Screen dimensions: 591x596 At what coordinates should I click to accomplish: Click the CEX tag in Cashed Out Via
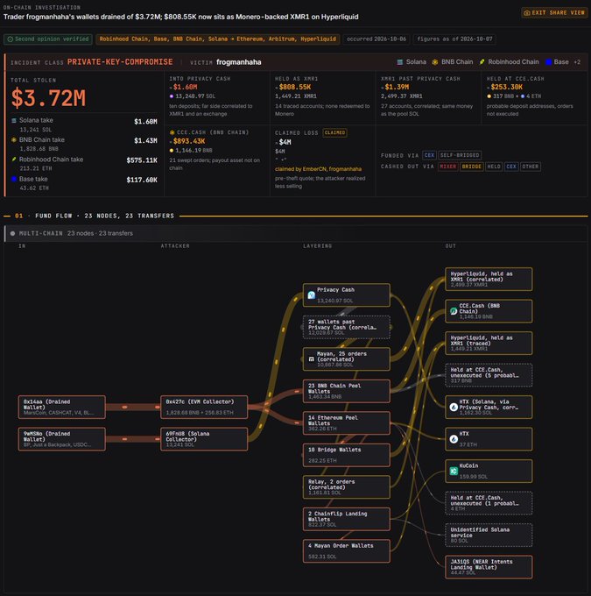pyautogui.click(x=511, y=167)
